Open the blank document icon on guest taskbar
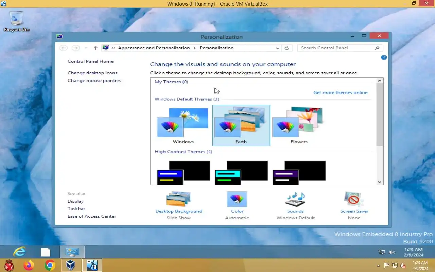 point(46,252)
